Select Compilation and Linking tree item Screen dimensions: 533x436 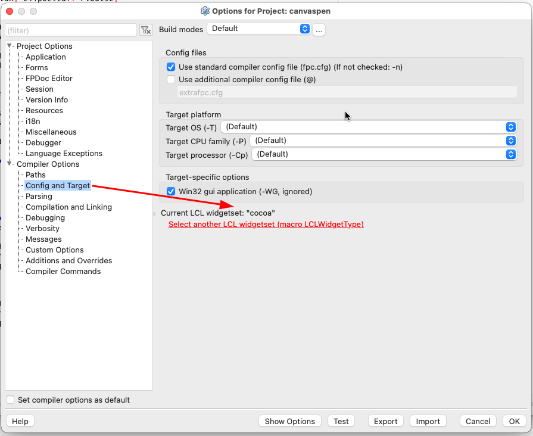68,207
